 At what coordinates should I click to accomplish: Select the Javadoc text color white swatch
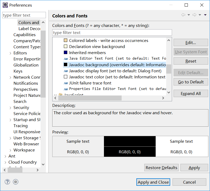65,77
